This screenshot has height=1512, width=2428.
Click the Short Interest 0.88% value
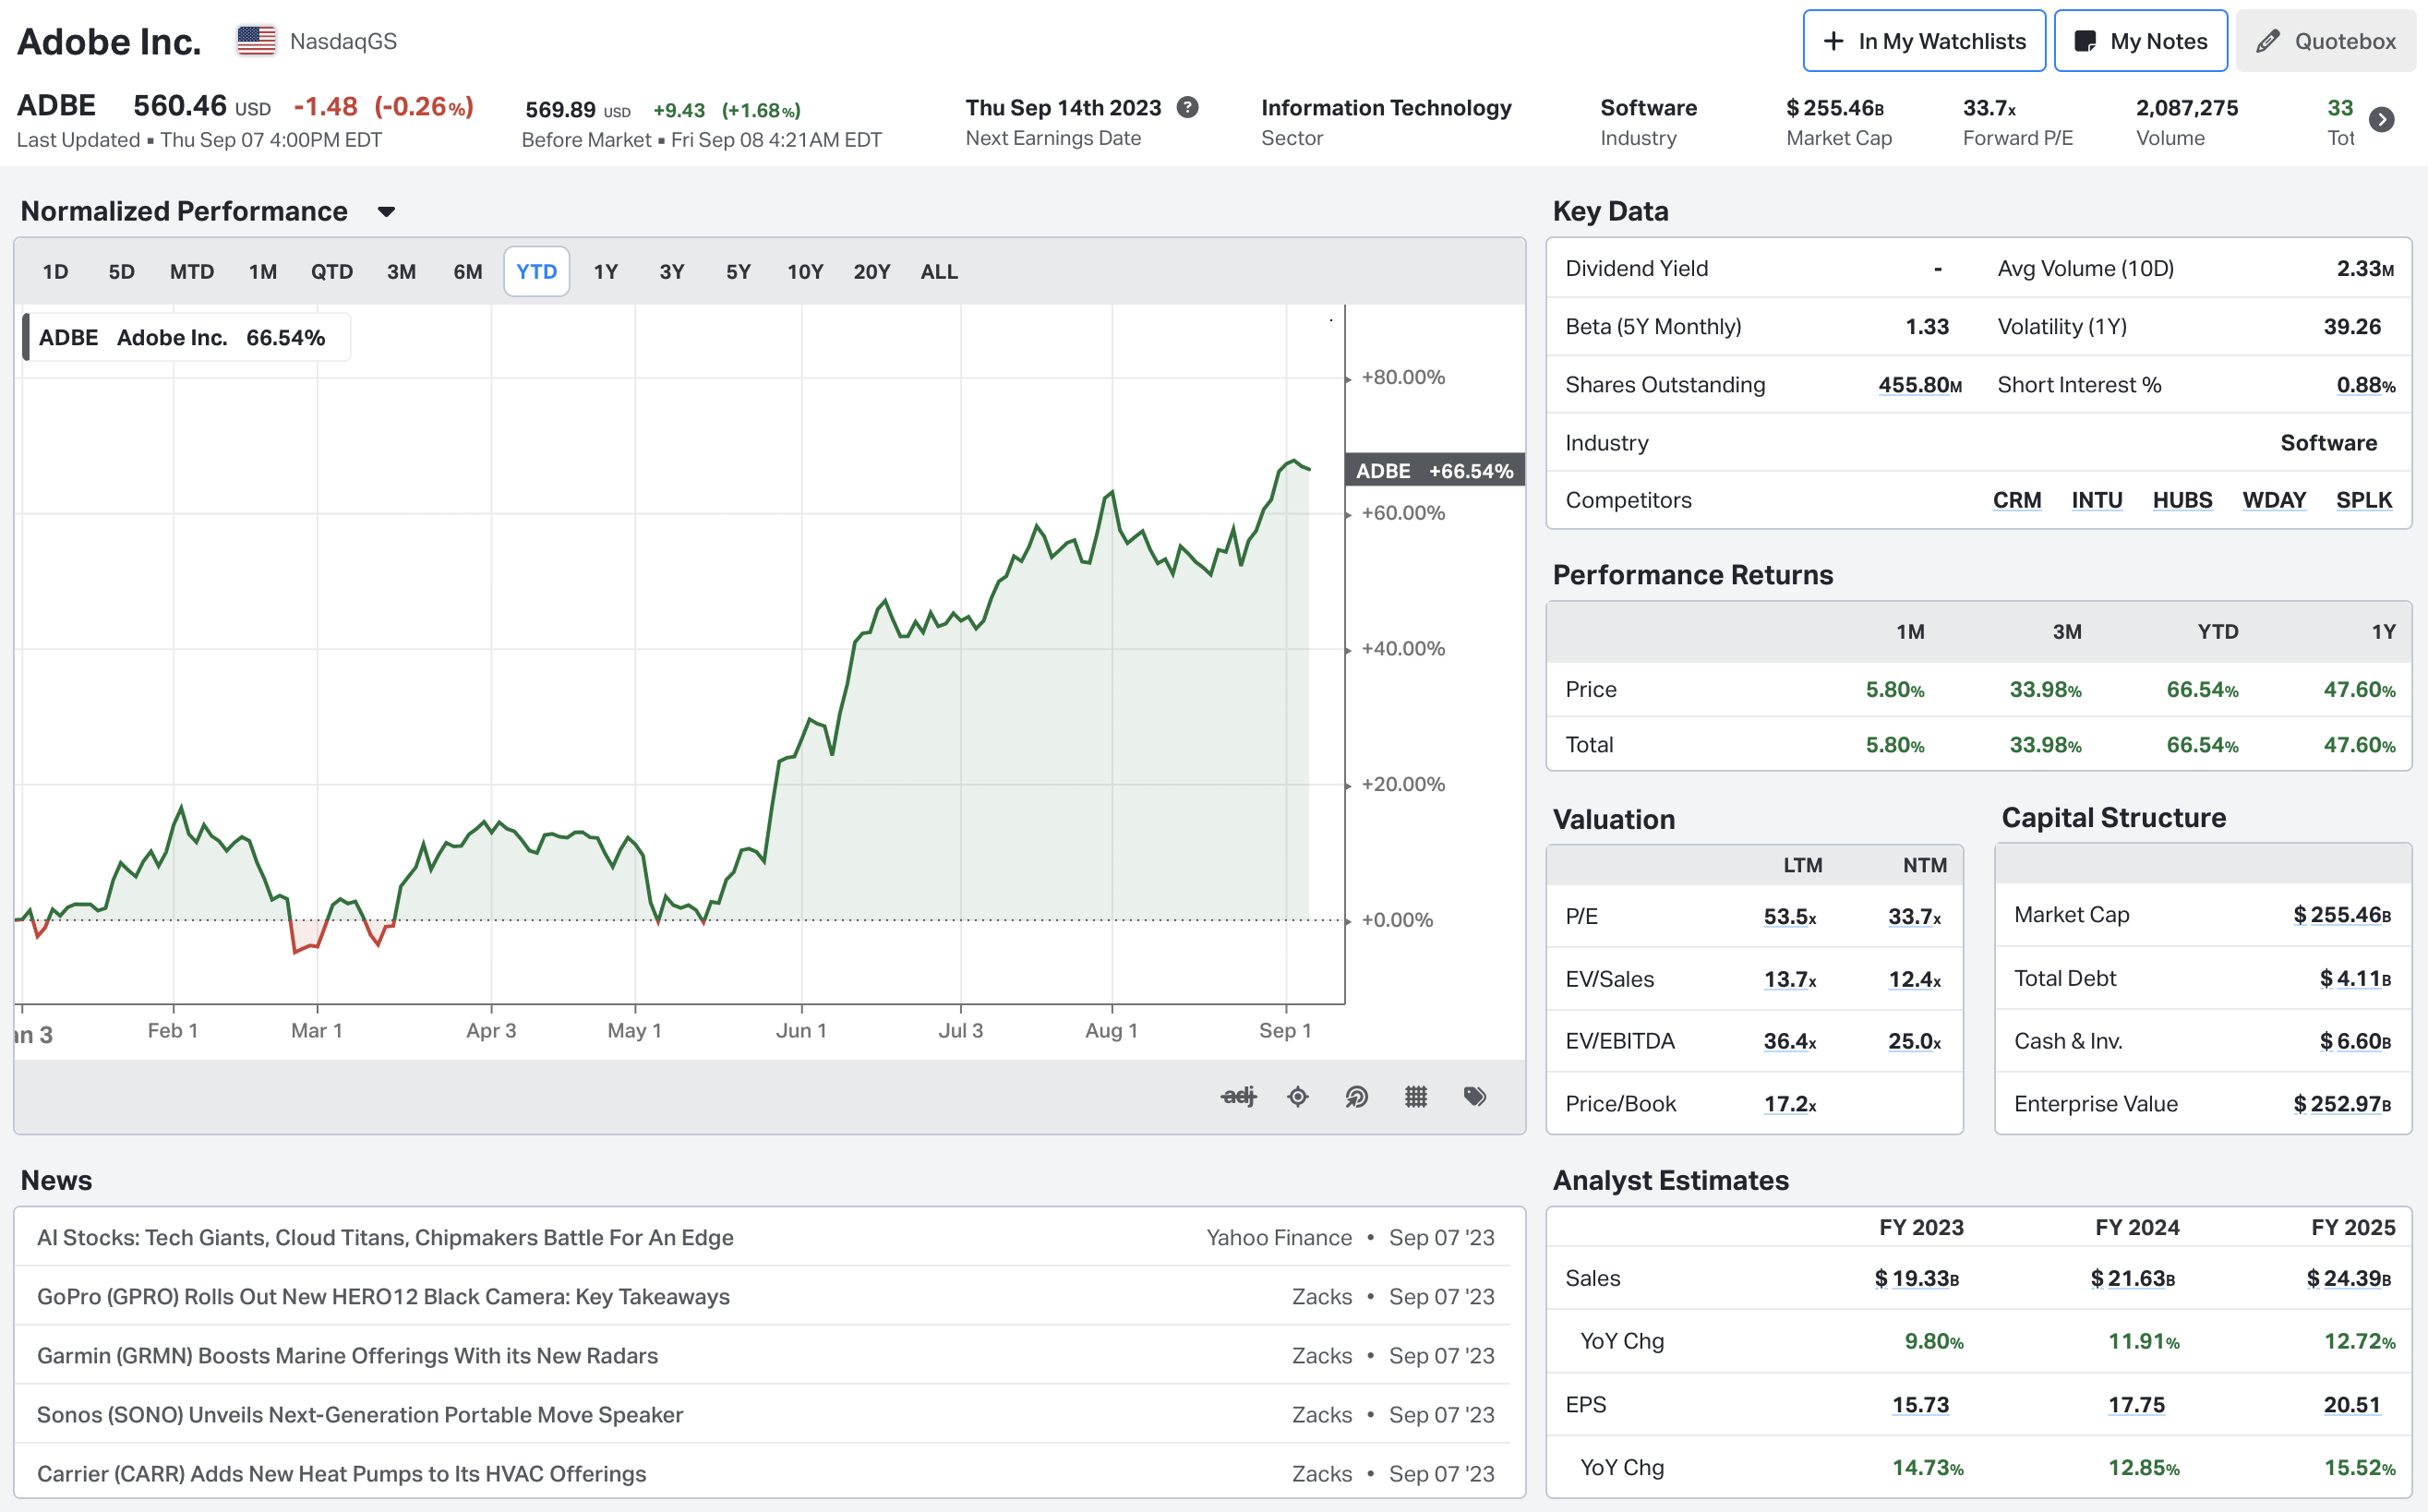(x=2365, y=385)
